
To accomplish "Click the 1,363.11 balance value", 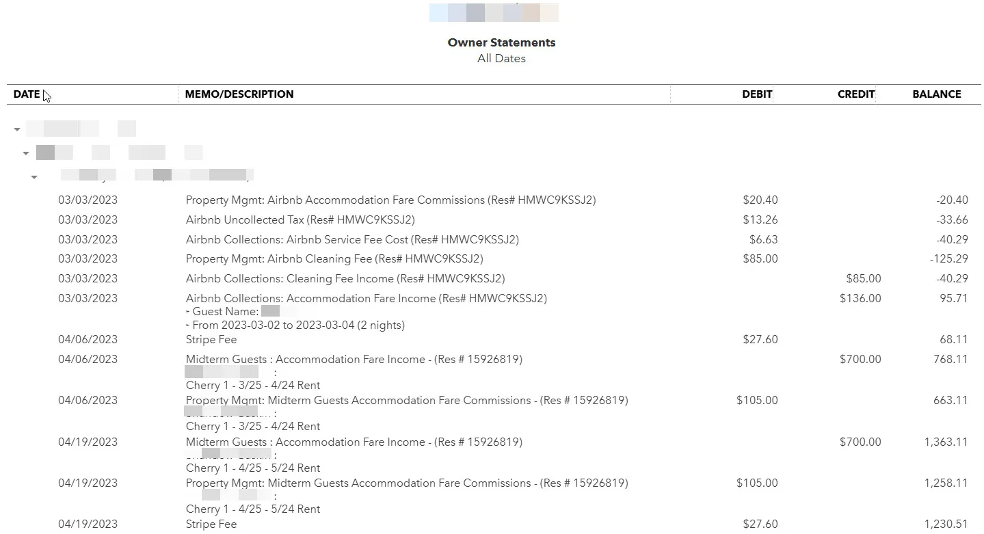I will pos(946,442).
